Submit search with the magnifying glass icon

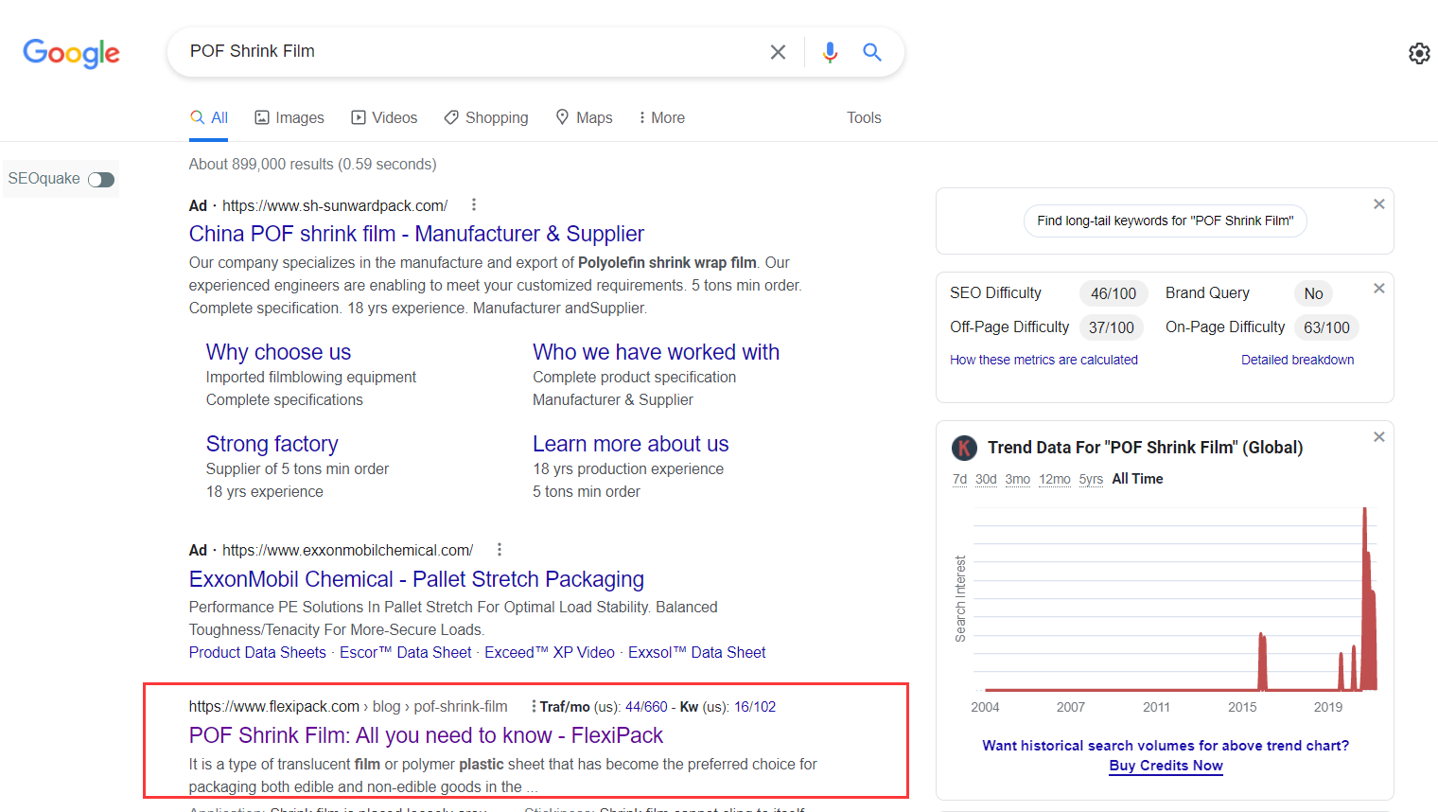(x=872, y=52)
